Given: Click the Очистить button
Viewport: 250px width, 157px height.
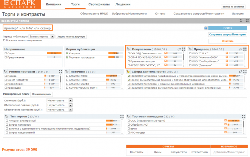Looking at the screenshot, I should click(x=228, y=41).
